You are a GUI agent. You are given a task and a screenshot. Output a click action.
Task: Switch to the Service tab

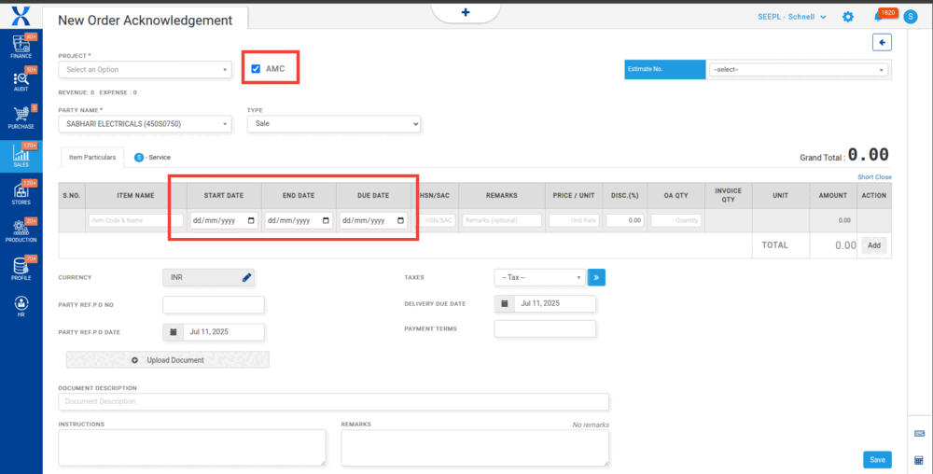(153, 158)
